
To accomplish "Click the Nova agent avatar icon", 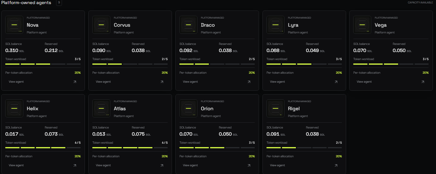I will pos(14,25).
